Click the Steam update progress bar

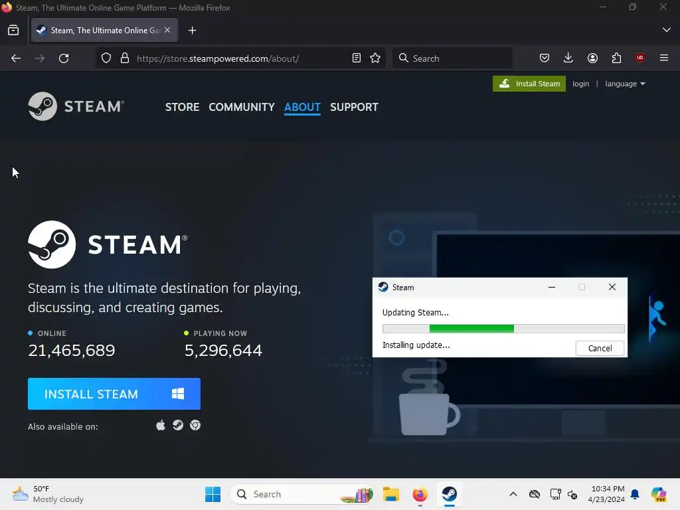503,329
